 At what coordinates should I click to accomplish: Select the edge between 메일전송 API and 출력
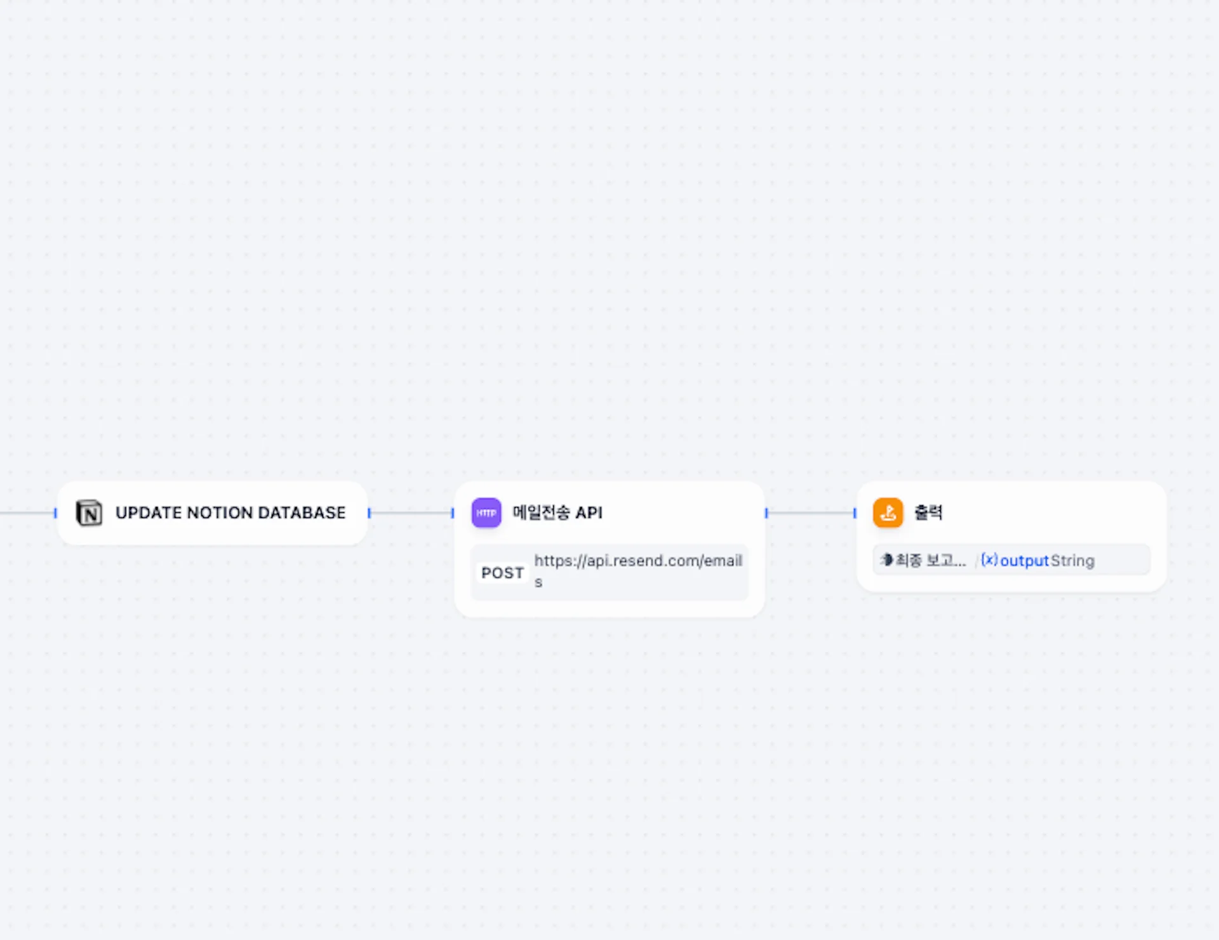point(811,512)
